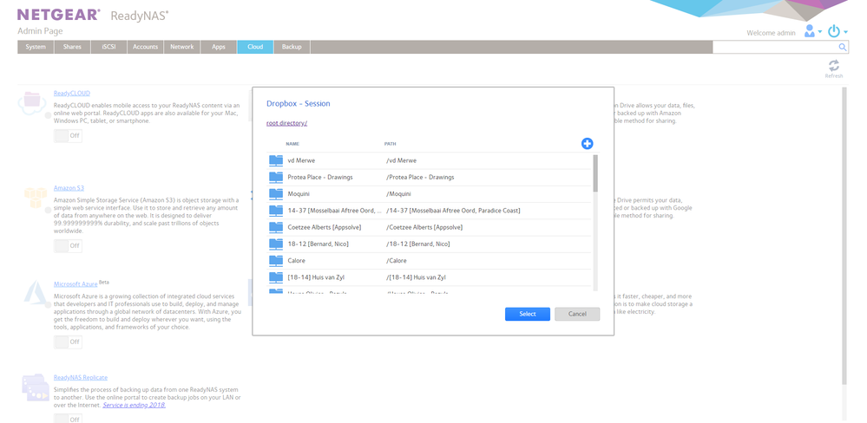Click the Amazon S3 service icon
This screenshot has width=867, height=423.
35,198
